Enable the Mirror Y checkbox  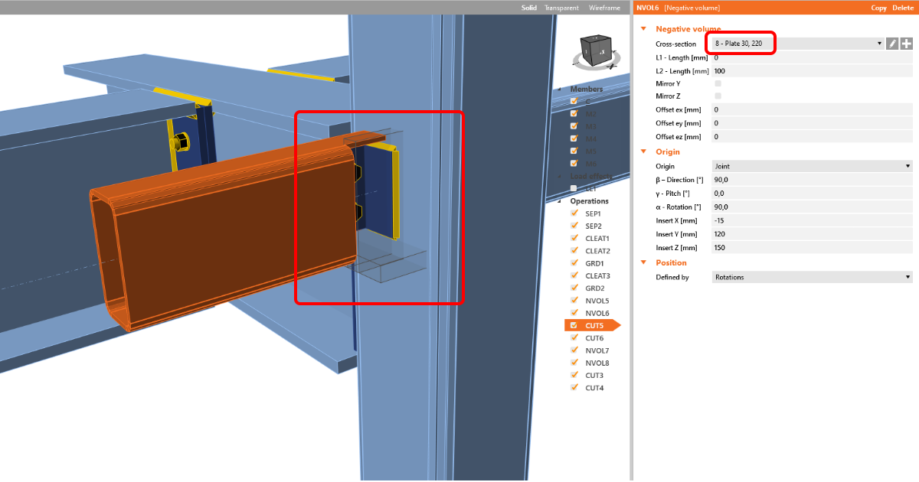tap(718, 83)
